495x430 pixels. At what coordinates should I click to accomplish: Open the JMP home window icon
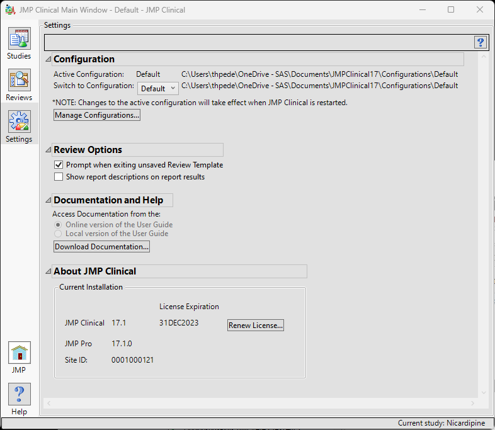coord(20,353)
